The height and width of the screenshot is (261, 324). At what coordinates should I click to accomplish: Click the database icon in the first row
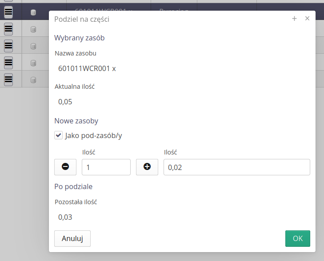pyautogui.click(x=33, y=12)
